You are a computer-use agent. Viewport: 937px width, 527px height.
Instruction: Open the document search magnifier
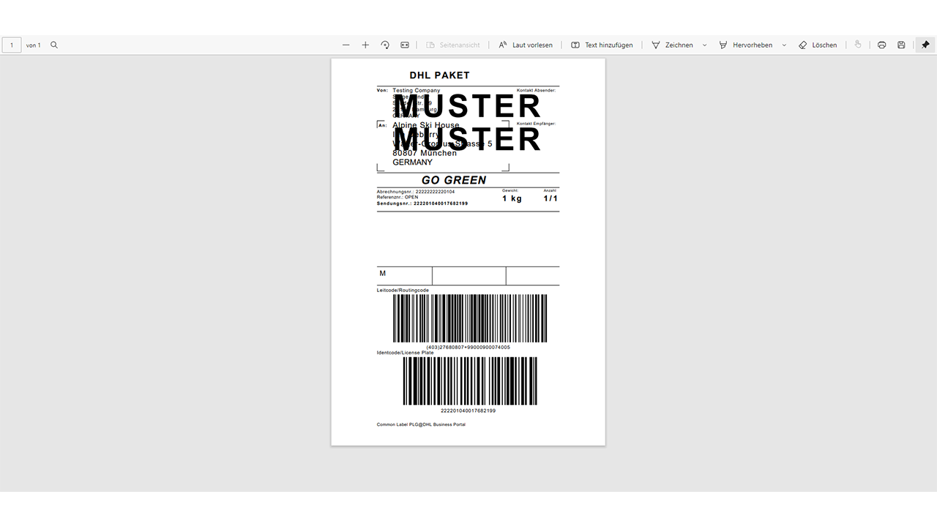tap(53, 45)
